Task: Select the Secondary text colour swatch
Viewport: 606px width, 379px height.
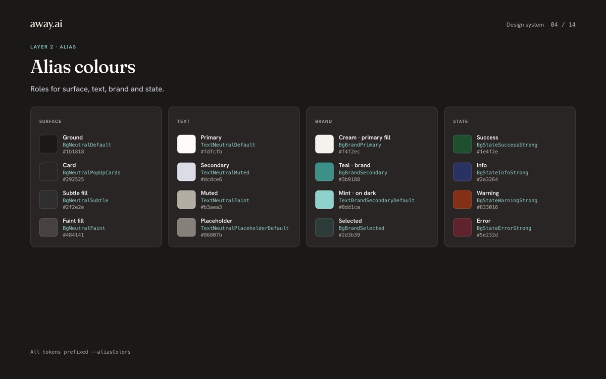Action: 186,172
